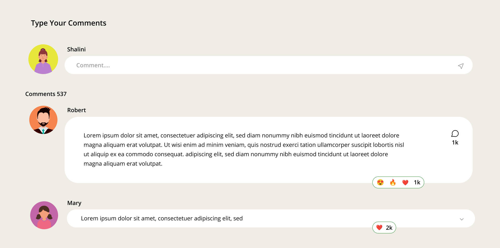Image resolution: width=500 pixels, height=248 pixels.
Task: Focus the Comment.... text field
Action: click(x=268, y=65)
